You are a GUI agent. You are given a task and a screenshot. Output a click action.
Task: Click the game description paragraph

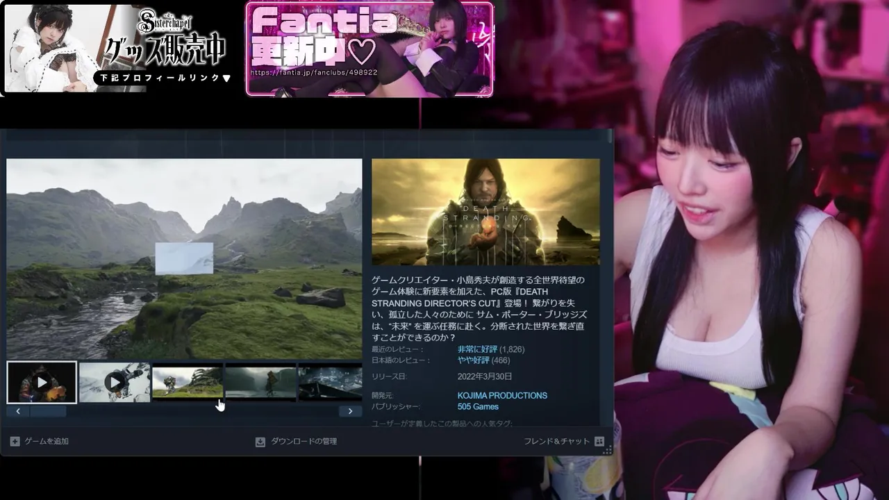pyautogui.click(x=479, y=308)
